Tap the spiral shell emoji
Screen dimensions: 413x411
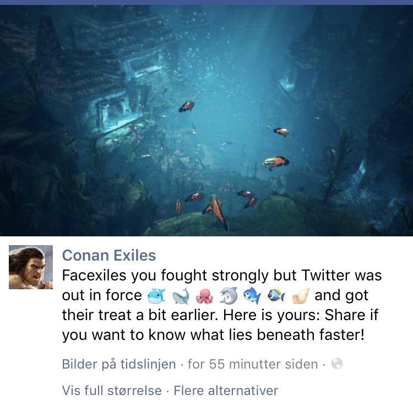point(301,296)
